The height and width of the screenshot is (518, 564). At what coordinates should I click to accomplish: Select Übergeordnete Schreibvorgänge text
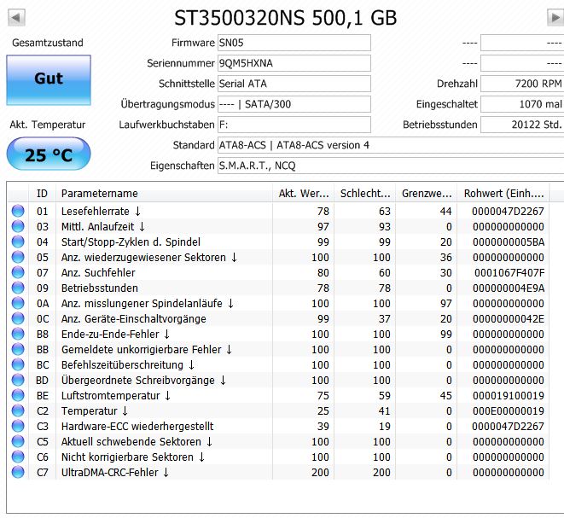pos(143,381)
